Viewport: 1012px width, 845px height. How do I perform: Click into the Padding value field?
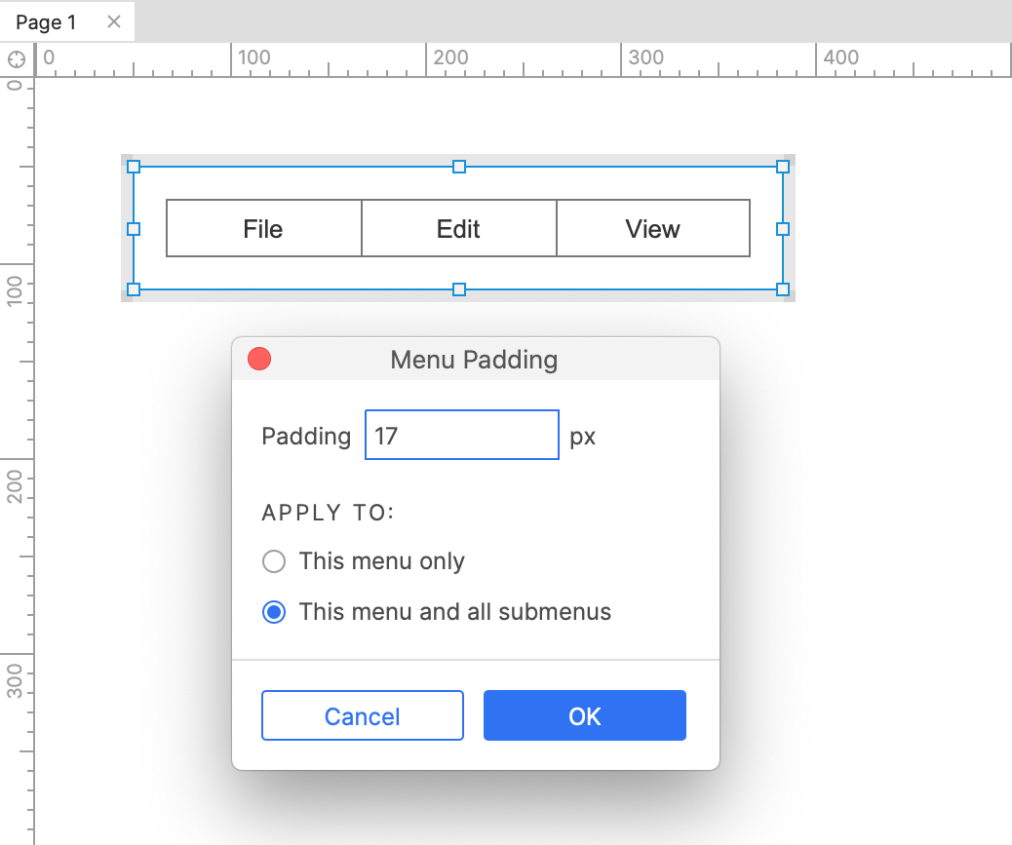point(462,435)
